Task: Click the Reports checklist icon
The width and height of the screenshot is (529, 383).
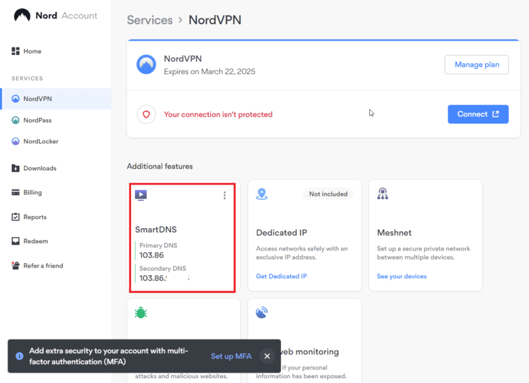Action: pos(16,217)
